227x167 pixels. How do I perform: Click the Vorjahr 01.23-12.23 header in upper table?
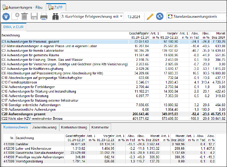tap(169, 35)
